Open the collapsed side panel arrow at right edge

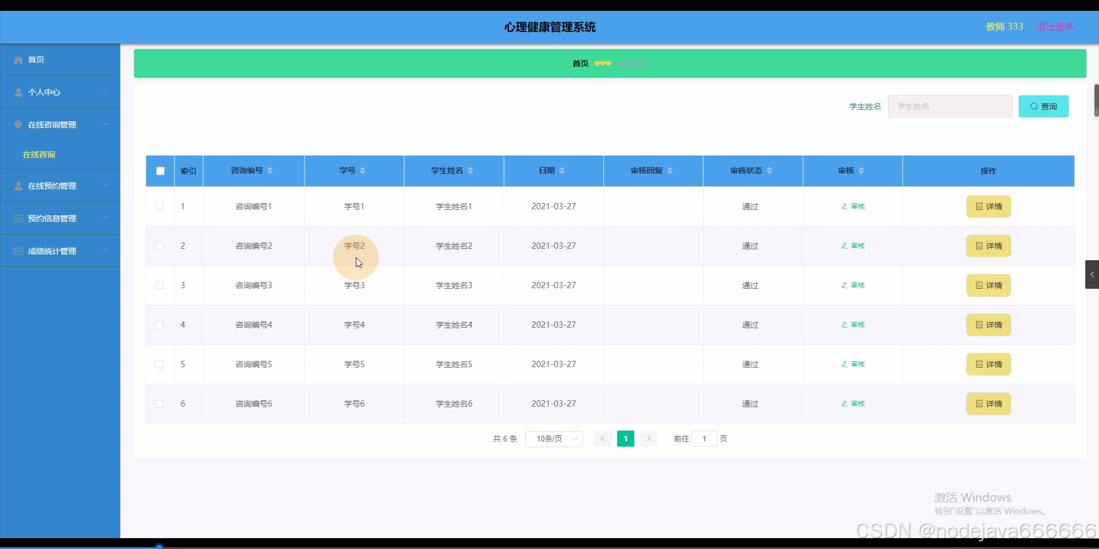(x=1092, y=274)
